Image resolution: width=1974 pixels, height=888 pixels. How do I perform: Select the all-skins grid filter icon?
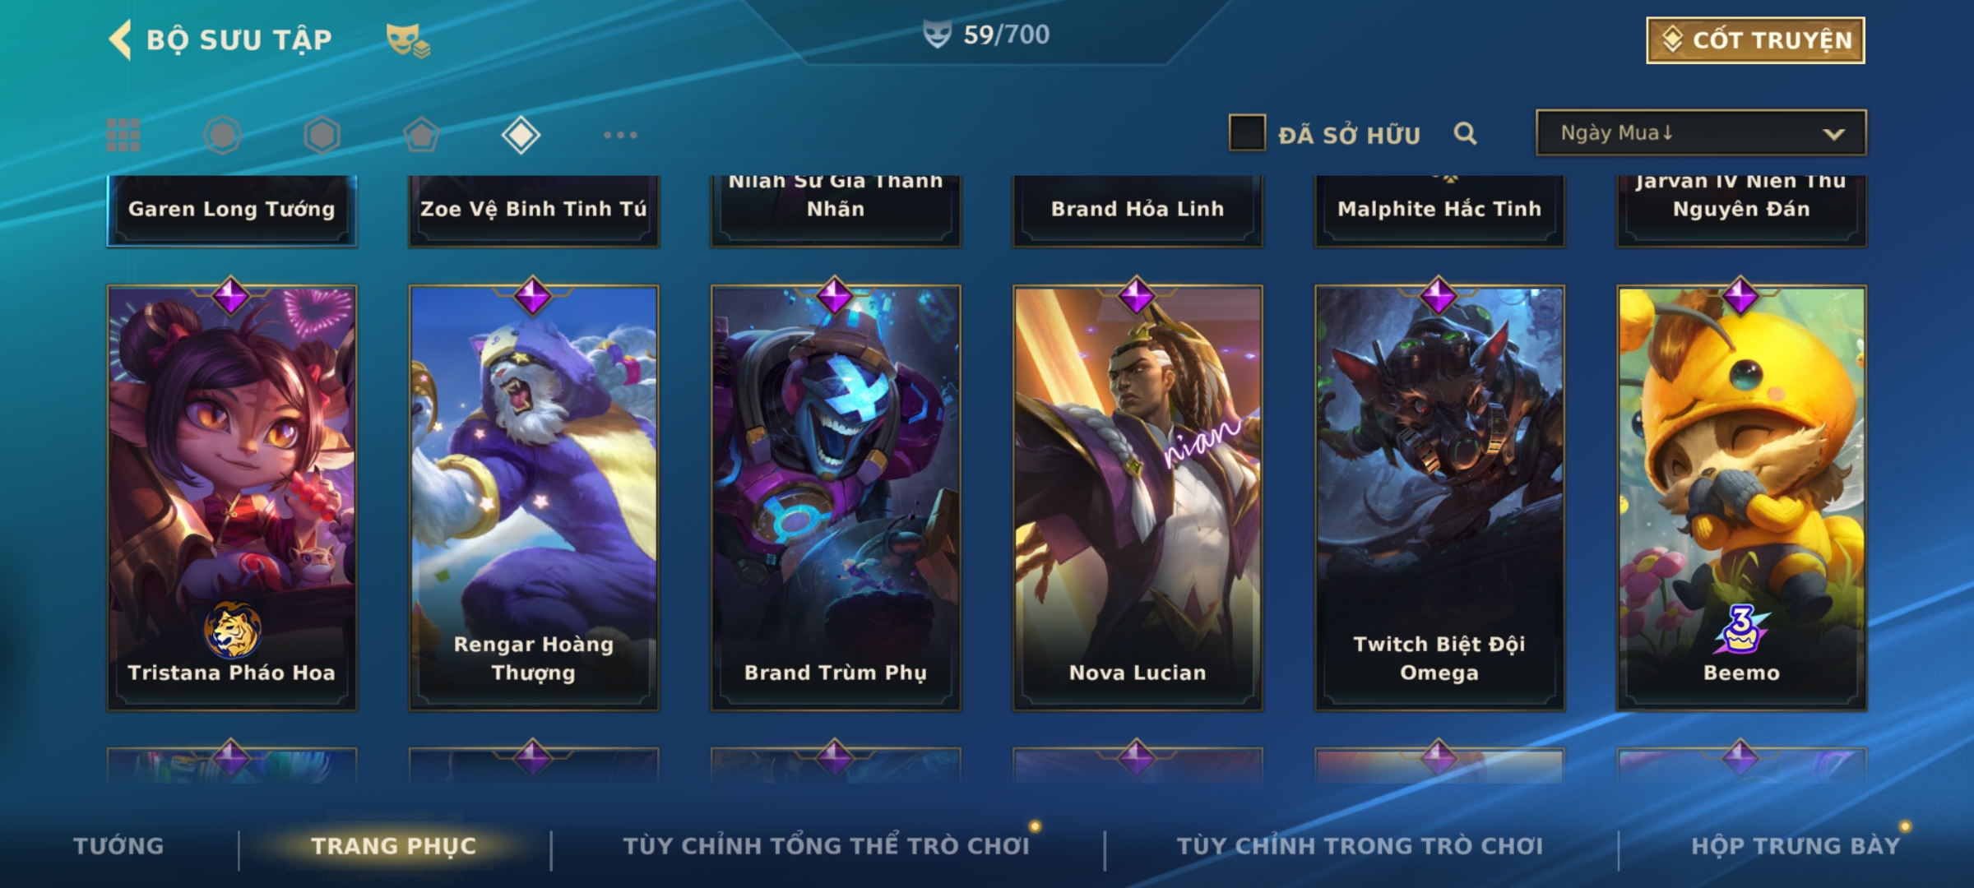click(x=123, y=135)
